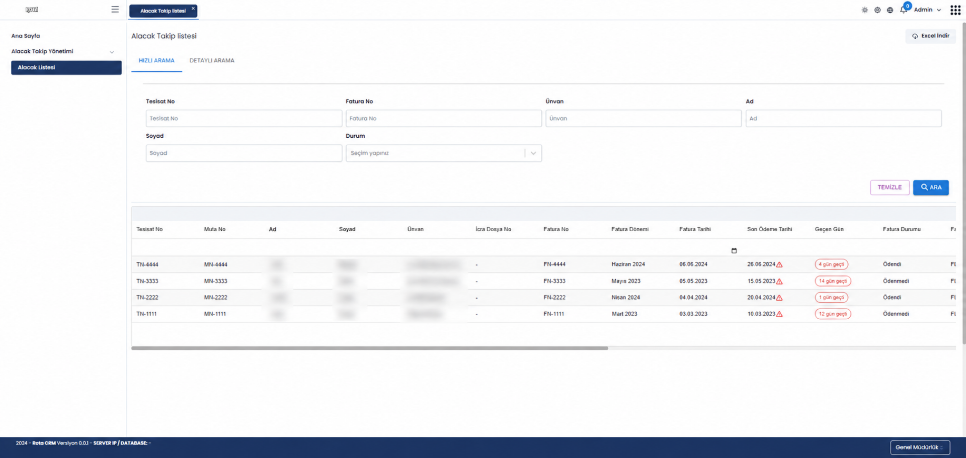Image resolution: width=966 pixels, height=458 pixels.
Task: Click the FN-3333 invoice number cell
Action: tap(554, 281)
